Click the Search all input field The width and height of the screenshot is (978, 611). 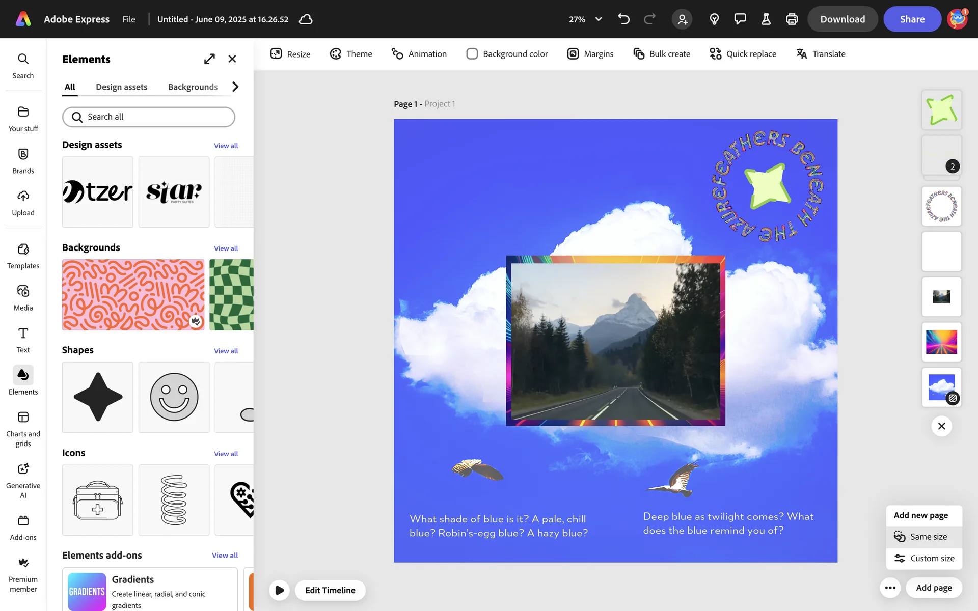click(149, 117)
